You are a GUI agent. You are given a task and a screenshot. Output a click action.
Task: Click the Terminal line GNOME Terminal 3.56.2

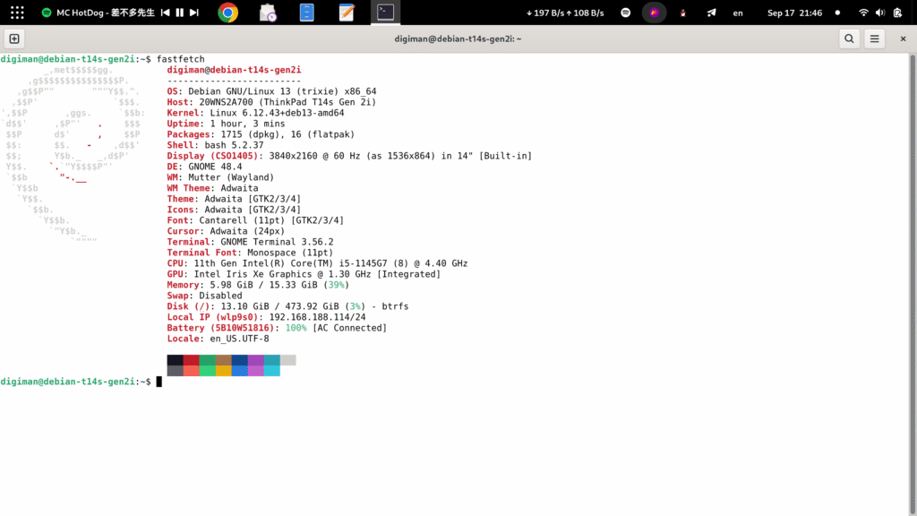coord(251,242)
